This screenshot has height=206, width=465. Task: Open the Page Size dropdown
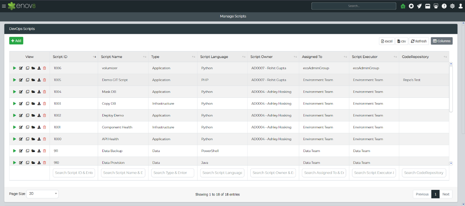tap(42, 194)
